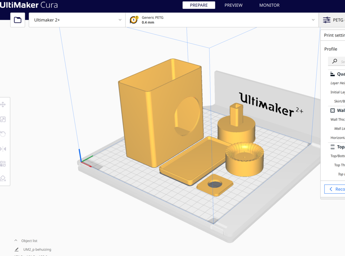345x256 pixels.
Task: Click the Top/Bottom category icon
Action: pyautogui.click(x=333, y=147)
